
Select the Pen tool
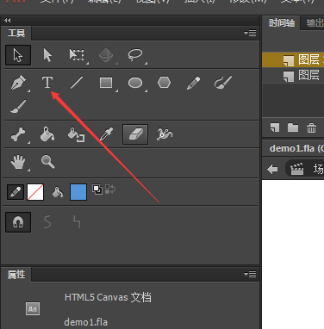coord(19,83)
